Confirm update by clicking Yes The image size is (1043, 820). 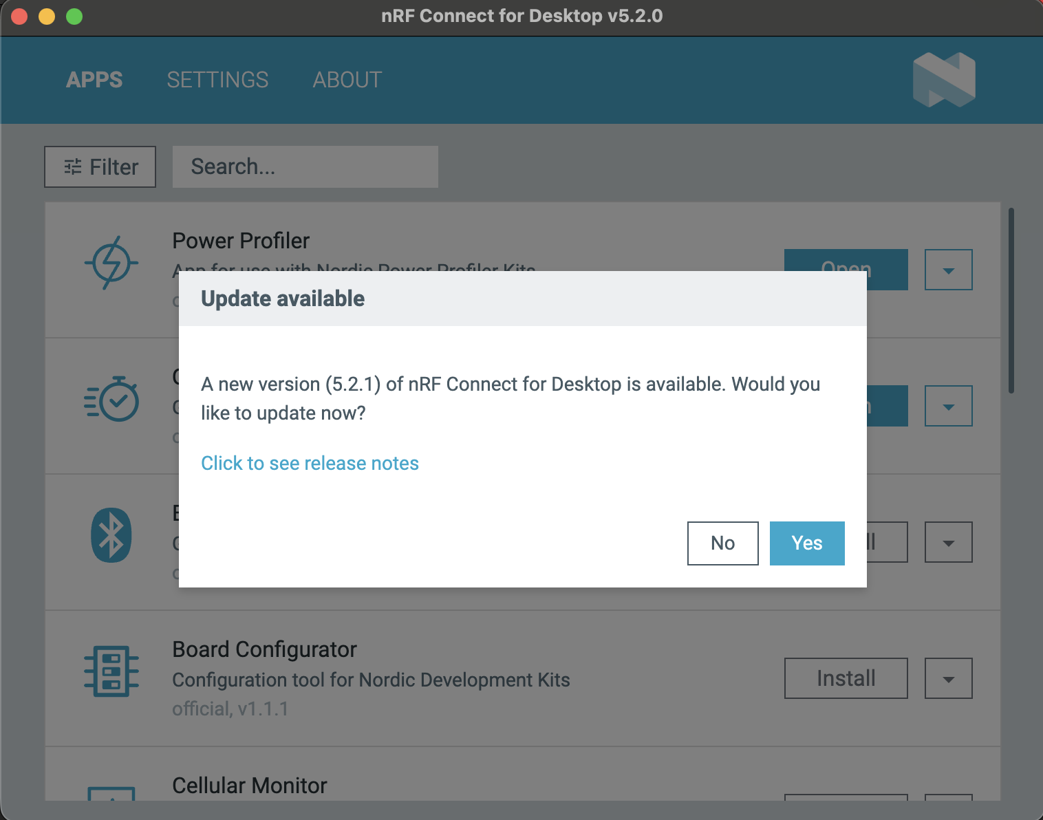[807, 543]
